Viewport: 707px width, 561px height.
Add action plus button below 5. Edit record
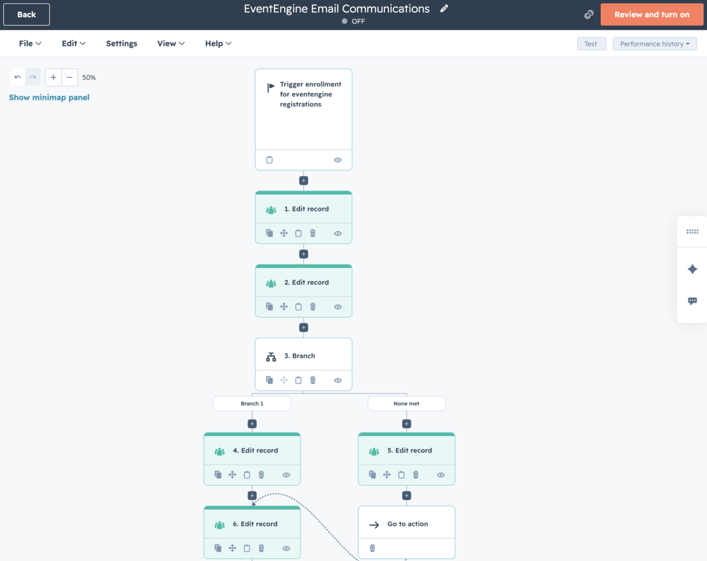point(406,495)
